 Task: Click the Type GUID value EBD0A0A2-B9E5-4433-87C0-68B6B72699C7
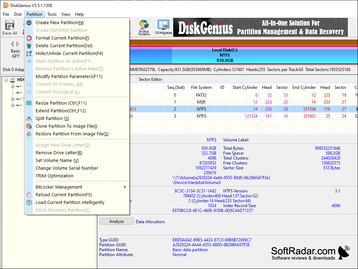coord(212,240)
